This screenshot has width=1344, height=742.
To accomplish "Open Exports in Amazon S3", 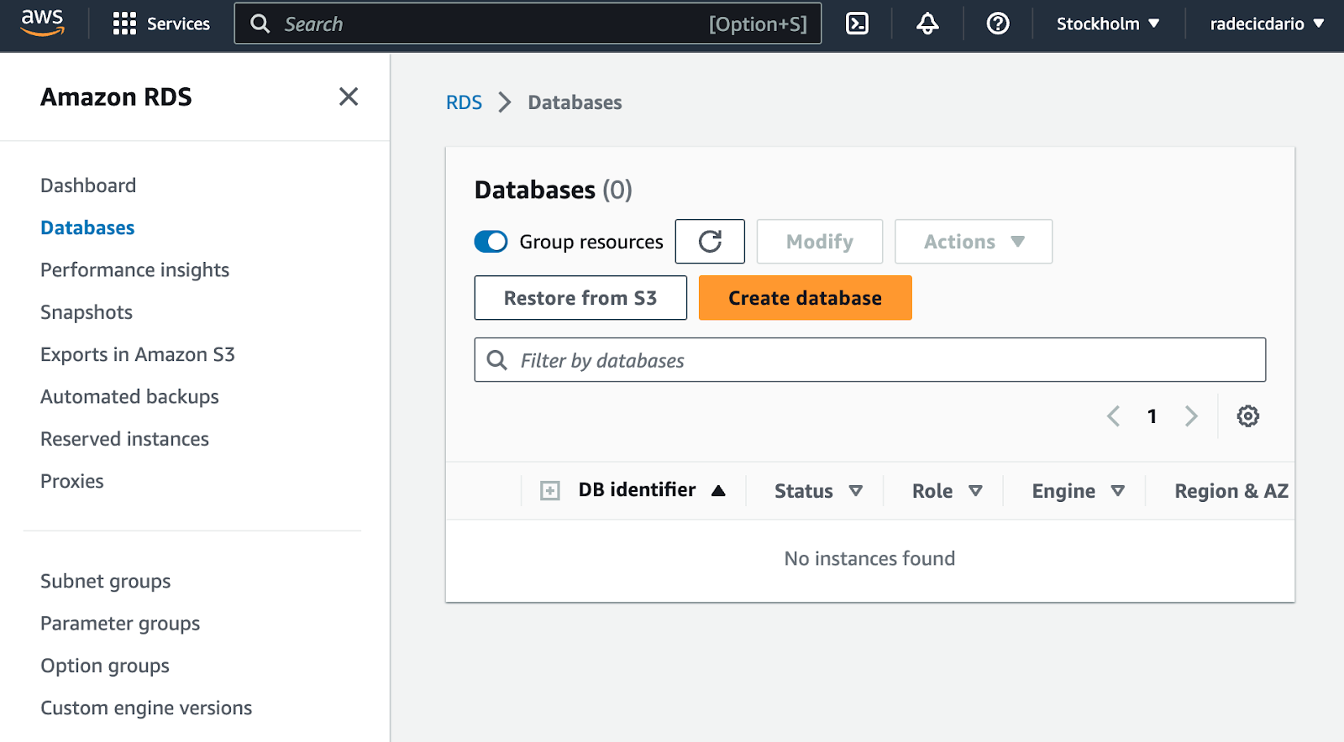I will click(x=138, y=354).
